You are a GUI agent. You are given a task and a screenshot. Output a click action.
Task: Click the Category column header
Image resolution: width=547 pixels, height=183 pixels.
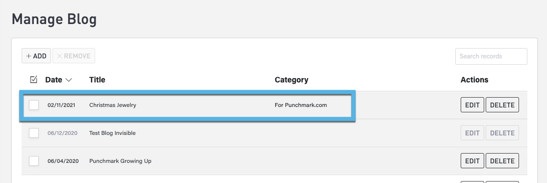pos(291,80)
